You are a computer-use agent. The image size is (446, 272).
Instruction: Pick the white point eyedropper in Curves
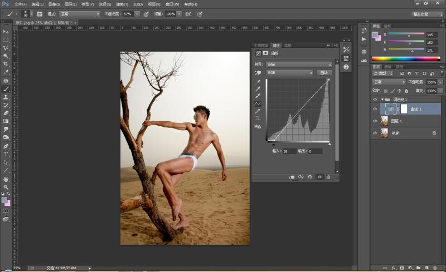point(258,96)
